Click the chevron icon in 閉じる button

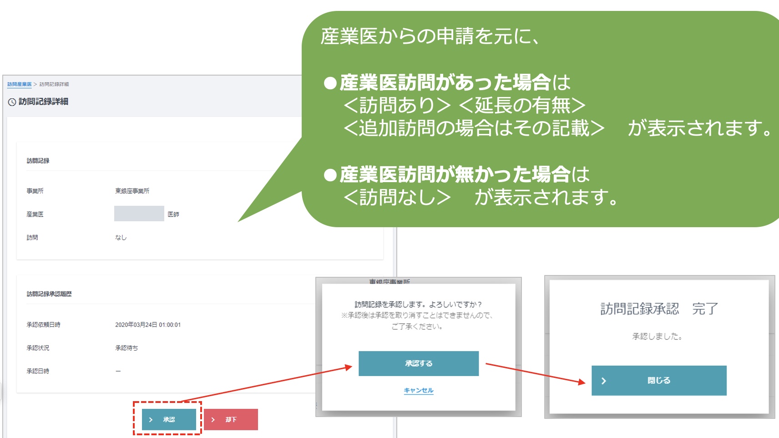(604, 381)
